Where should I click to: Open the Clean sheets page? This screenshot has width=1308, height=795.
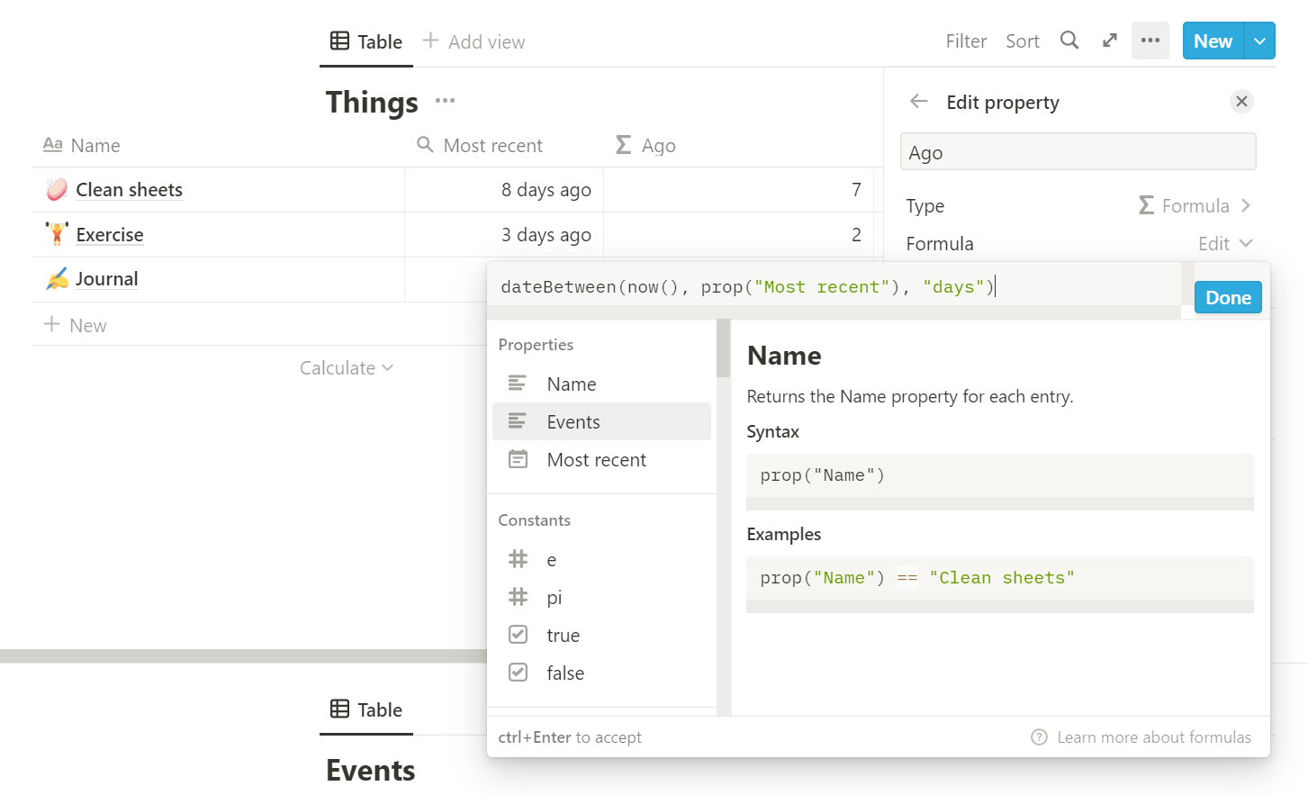pyautogui.click(x=129, y=190)
